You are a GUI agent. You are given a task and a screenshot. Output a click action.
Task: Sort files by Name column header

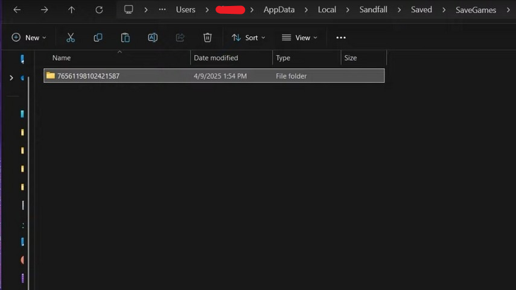[62, 58]
